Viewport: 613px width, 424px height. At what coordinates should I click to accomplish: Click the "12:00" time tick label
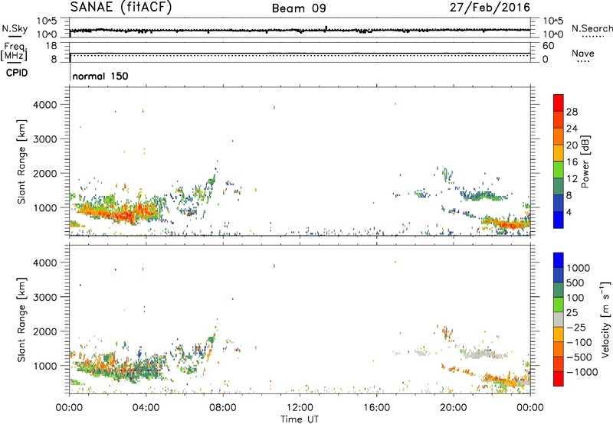pos(300,408)
